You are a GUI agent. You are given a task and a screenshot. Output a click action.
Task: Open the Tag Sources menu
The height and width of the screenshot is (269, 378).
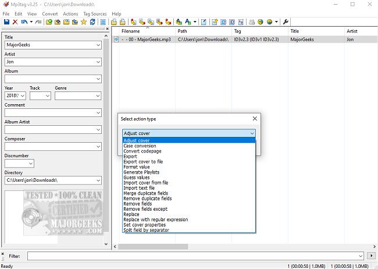95,13
